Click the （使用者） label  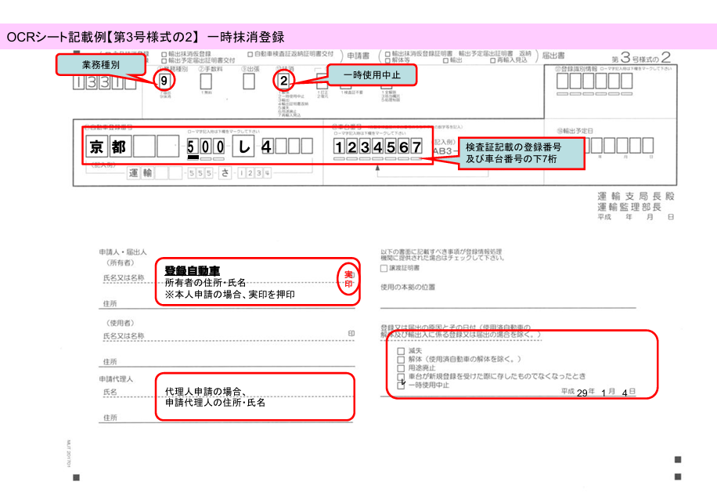pyautogui.click(x=120, y=323)
